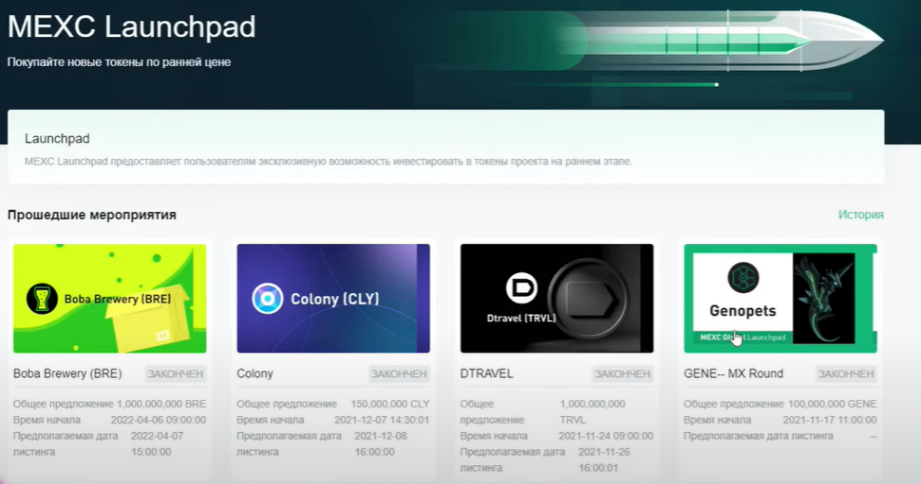Click start time 2021-12-07 14:30:01
Image resolution: width=921 pixels, height=484 pixels.
coord(382,420)
